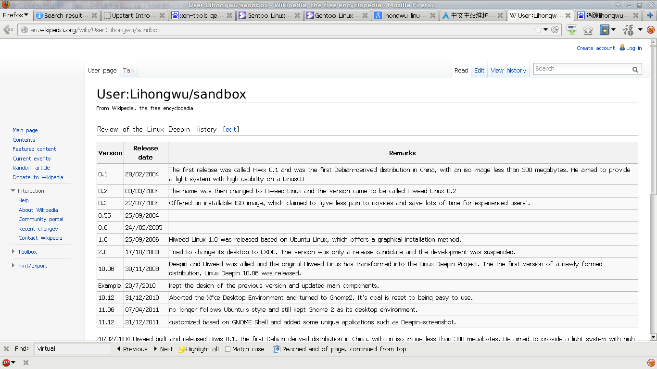Find Next match
Screen dimensions: 657x369
(x=164, y=349)
